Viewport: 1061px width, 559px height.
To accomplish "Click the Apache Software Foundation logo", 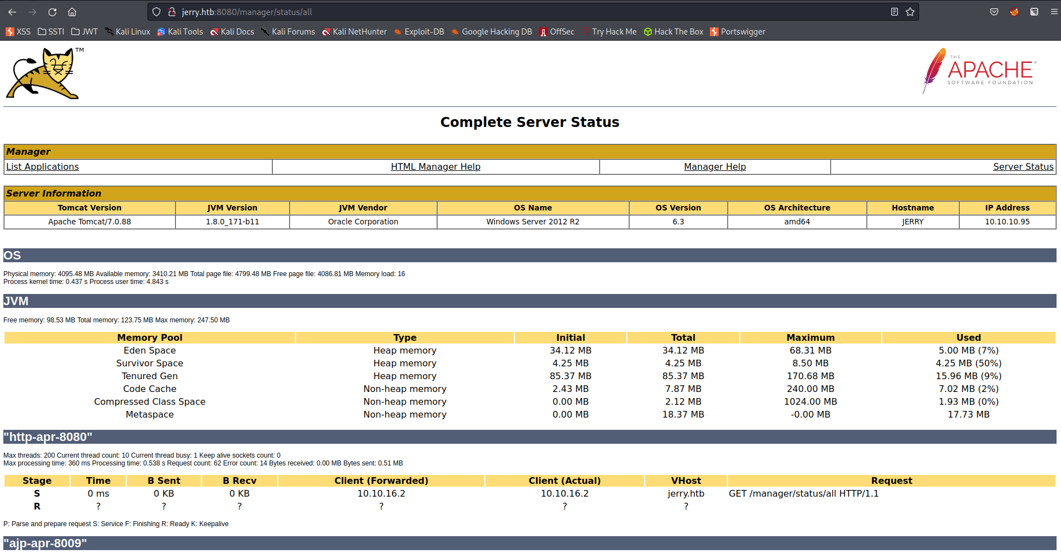I will pyautogui.click(x=979, y=71).
